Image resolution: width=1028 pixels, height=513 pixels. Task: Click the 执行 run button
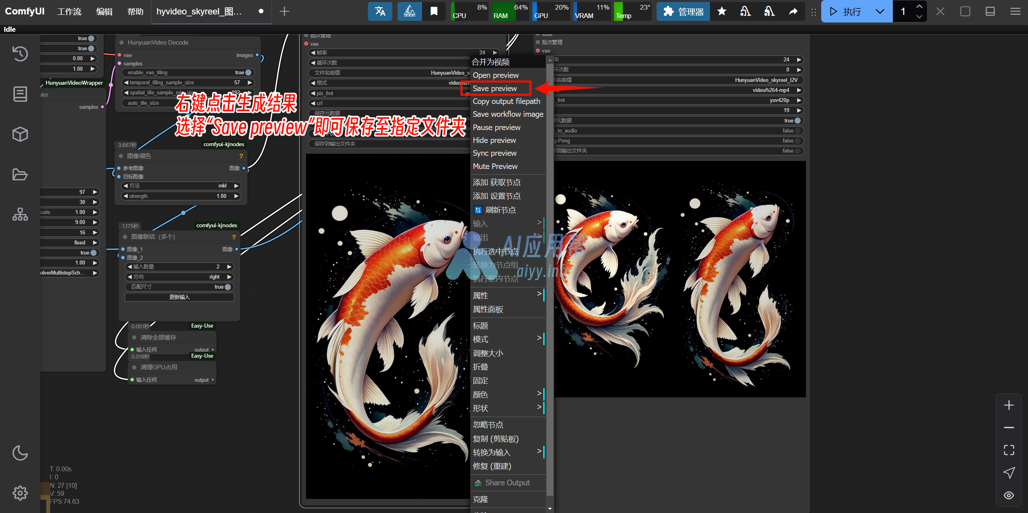click(x=845, y=11)
